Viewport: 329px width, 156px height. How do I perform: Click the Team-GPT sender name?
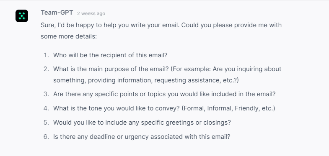[x=57, y=13]
